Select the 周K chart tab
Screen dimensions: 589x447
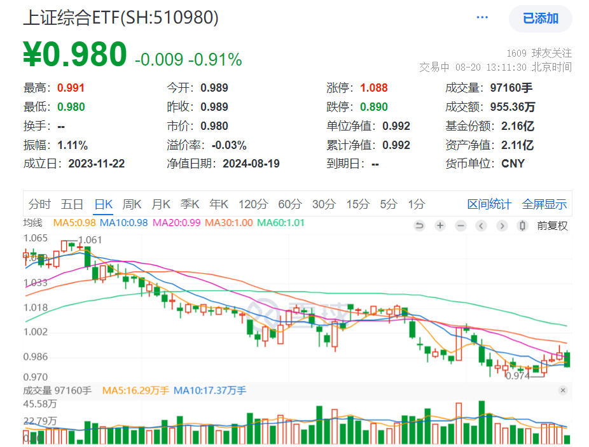(132, 204)
